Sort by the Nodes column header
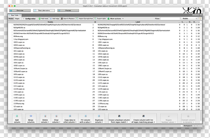This screenshot has height=138, width=210. click(x=50, y=22)
